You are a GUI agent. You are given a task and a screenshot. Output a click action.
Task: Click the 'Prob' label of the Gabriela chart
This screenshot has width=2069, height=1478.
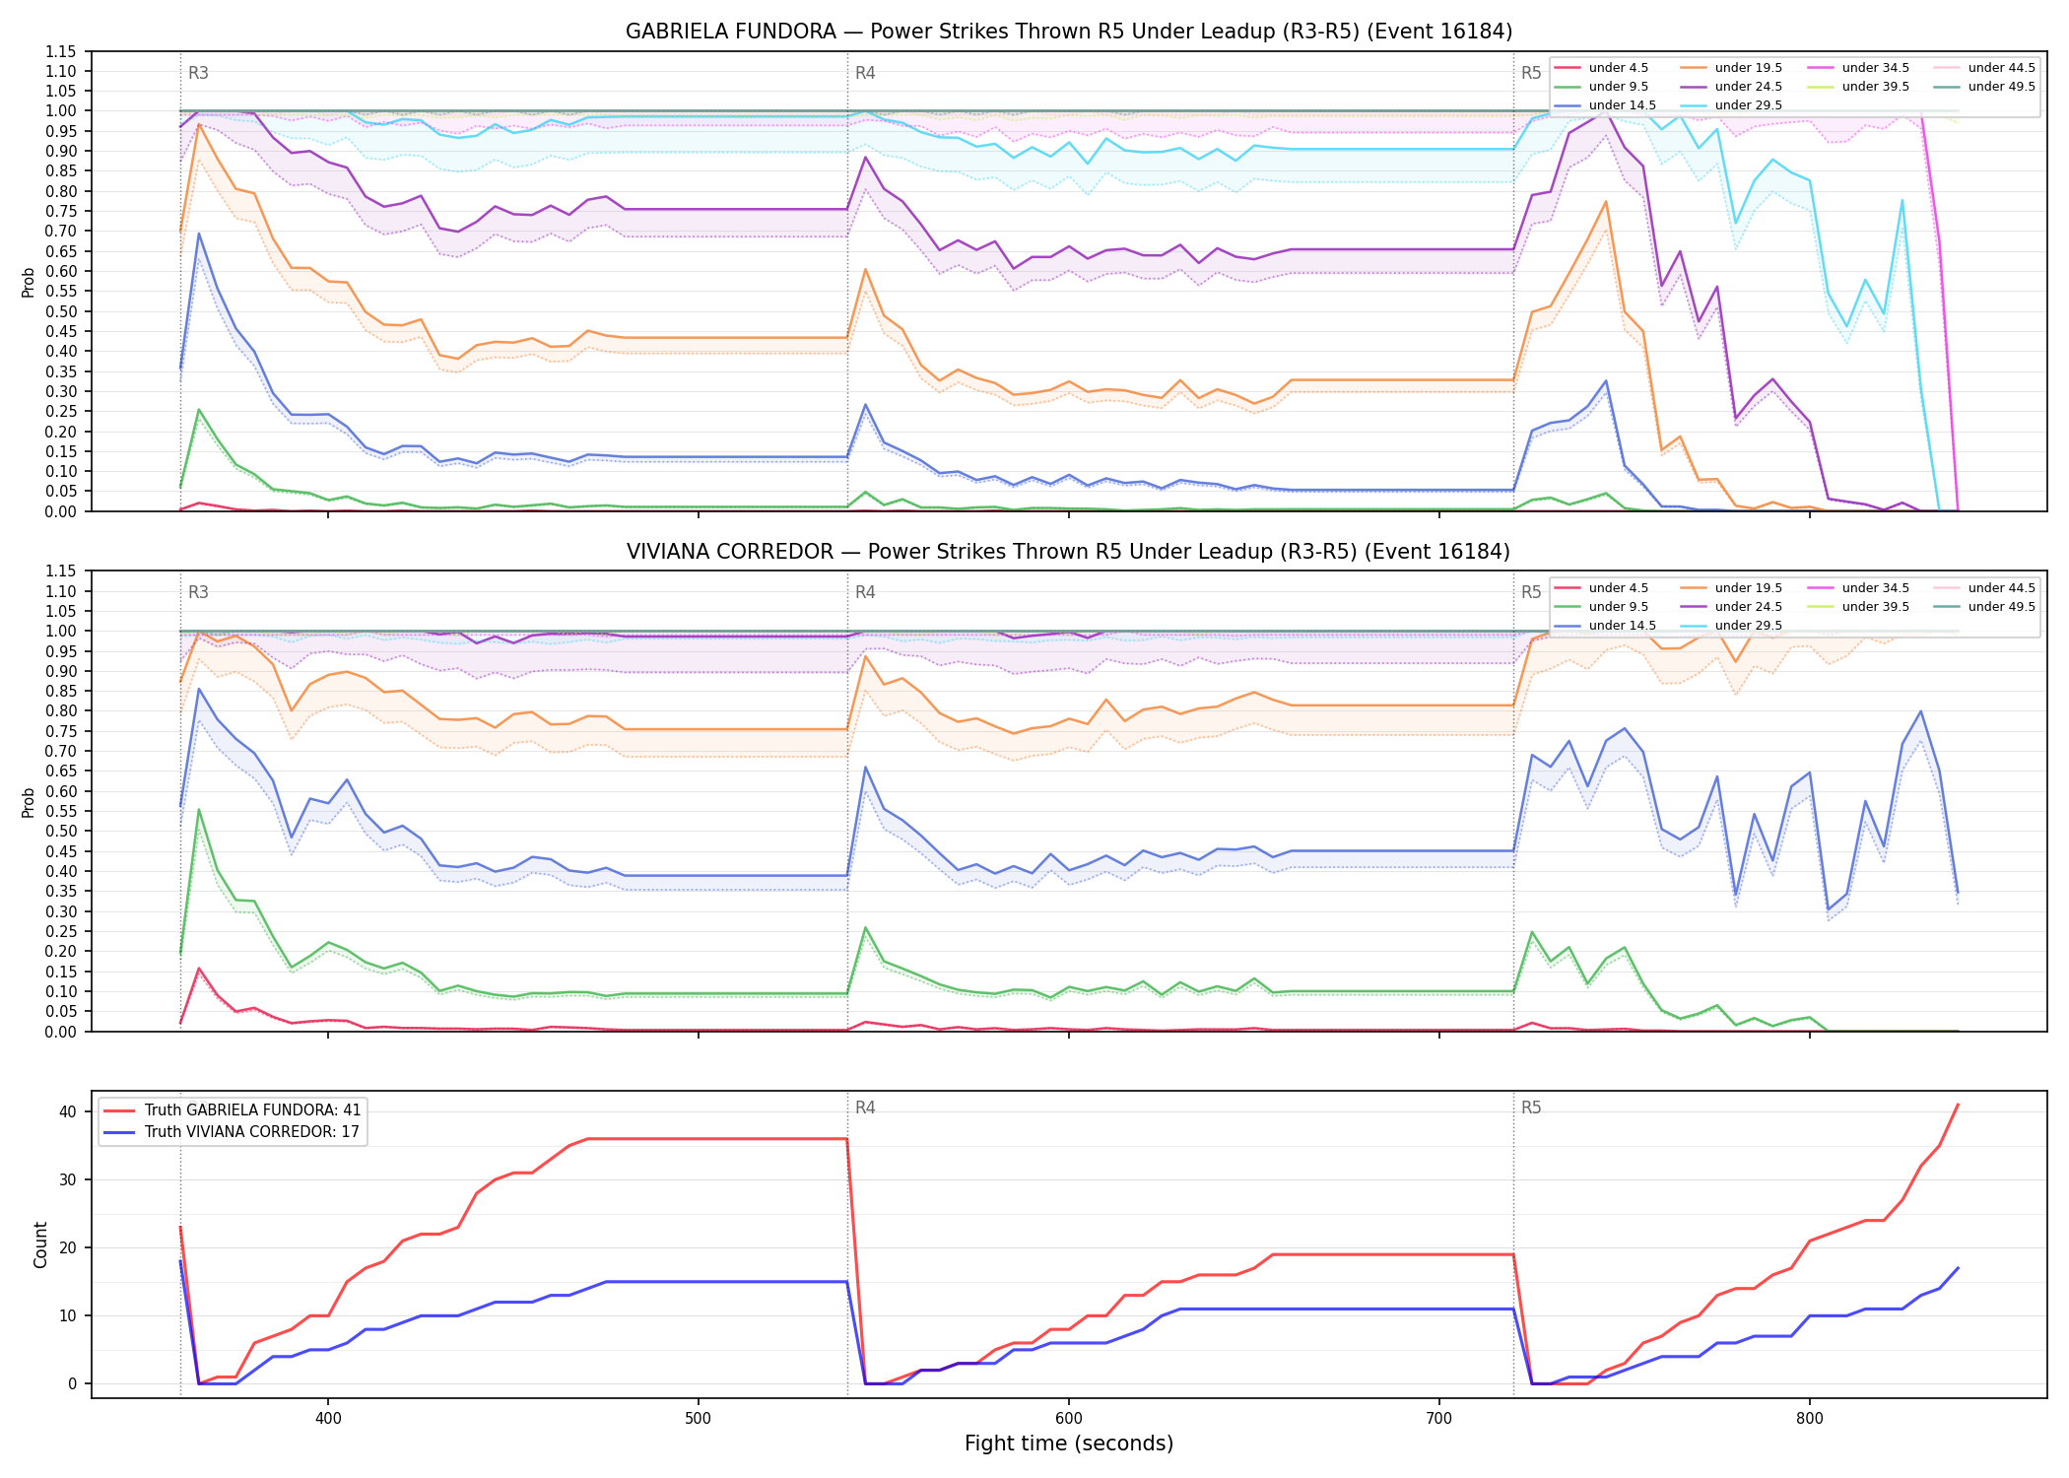(29, 283)
